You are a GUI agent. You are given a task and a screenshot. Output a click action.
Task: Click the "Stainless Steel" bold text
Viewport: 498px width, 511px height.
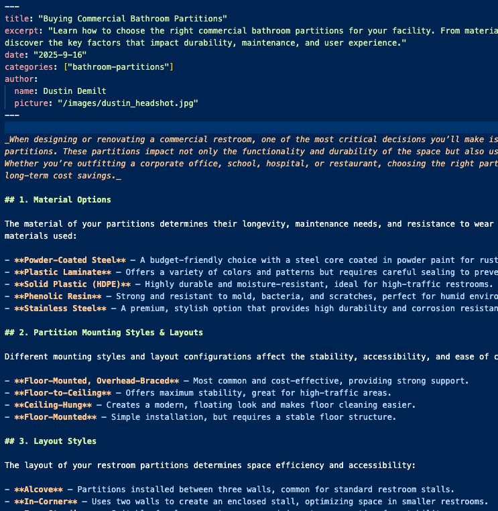coord(60,308)
